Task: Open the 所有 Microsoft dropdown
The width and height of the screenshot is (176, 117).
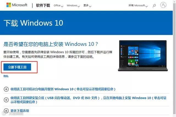Action: tap(138, 5)
